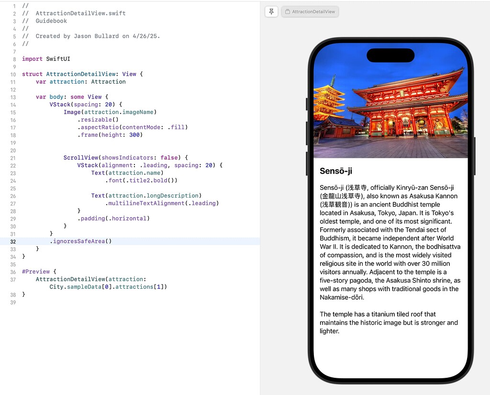Click the ScrollView initializer in code
The image size is (490, 395).
81,158
